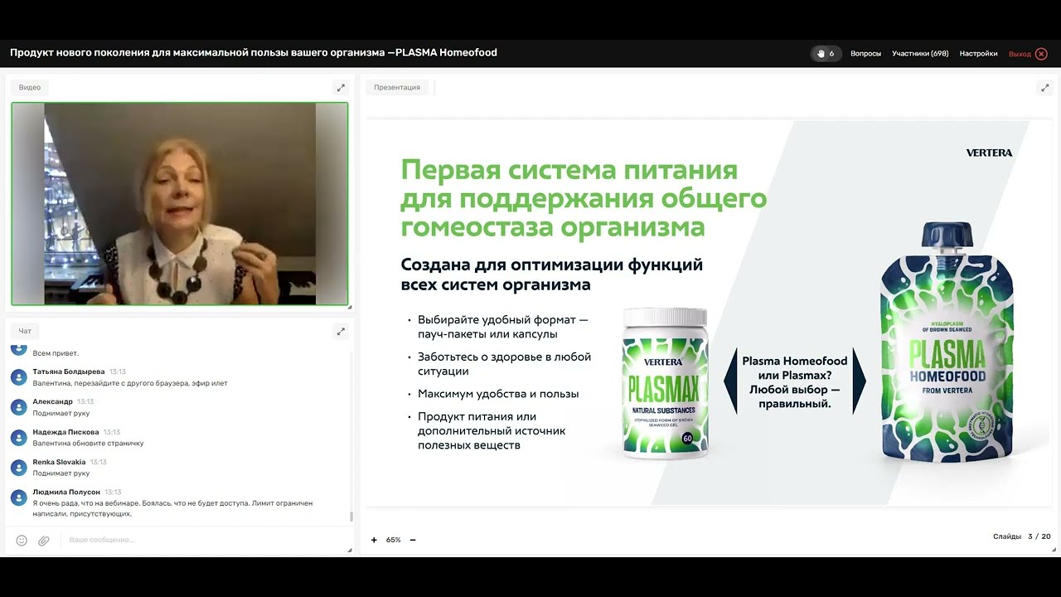Click the name Татьяна Болдырева in chat

click(69, 371)
